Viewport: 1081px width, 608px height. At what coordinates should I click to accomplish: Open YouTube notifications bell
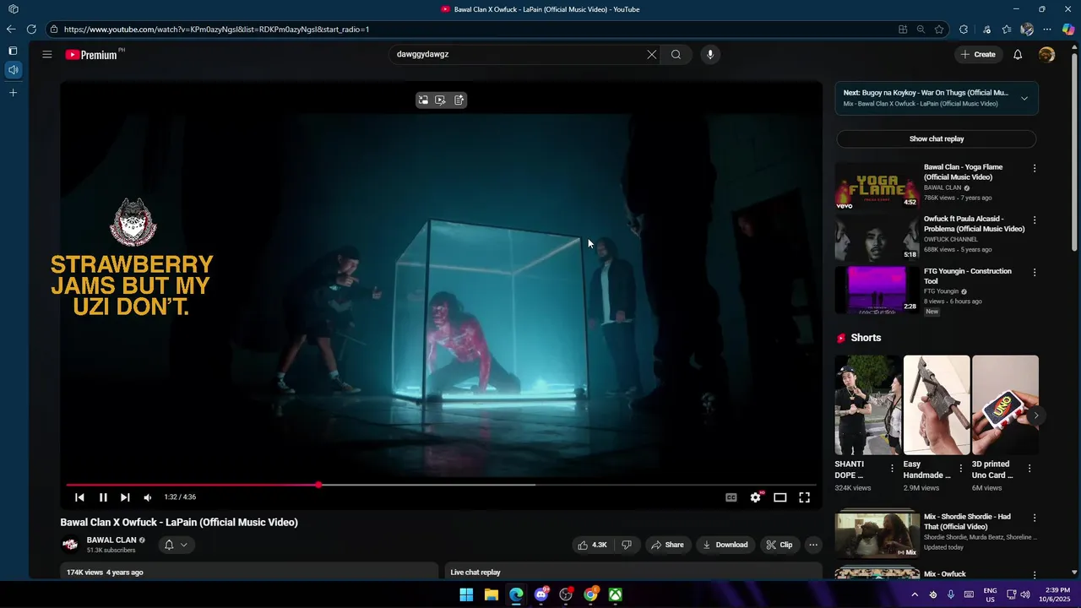point(1018,54)
